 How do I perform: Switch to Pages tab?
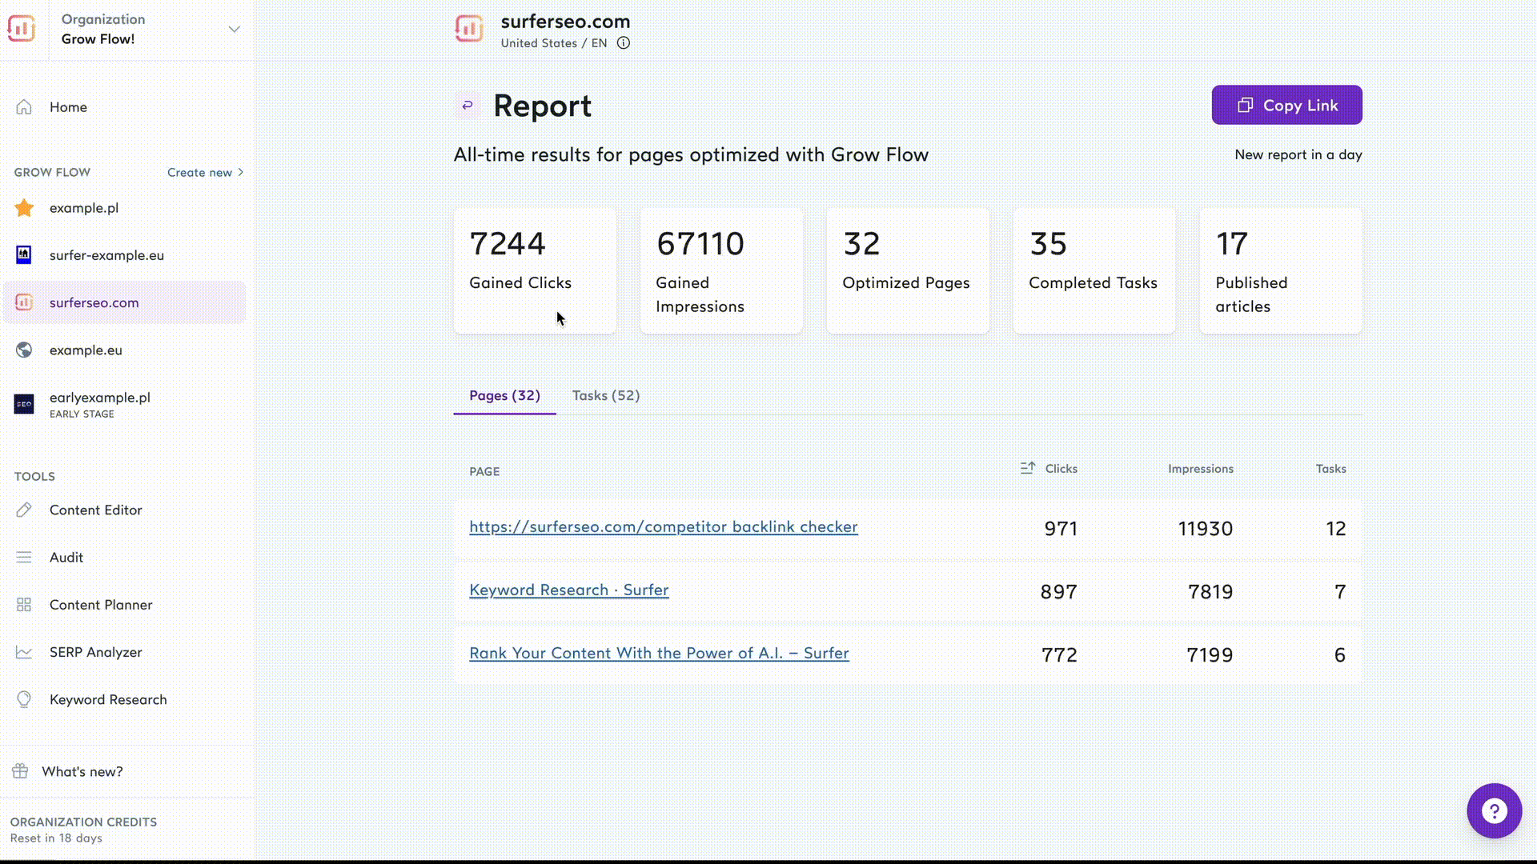click(x=504, y=394)
